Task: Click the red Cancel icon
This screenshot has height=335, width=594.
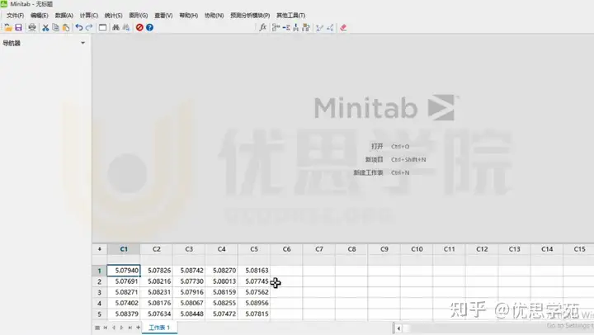Action: [139, 28]
